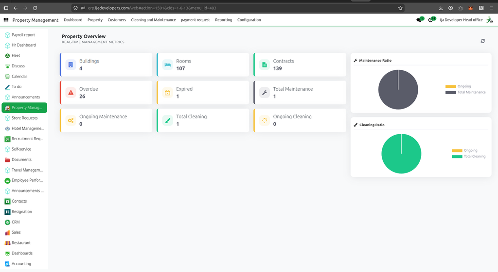Click the Overdue warning triangle icon
The image size is (498, 272).
tap(71, 93)
